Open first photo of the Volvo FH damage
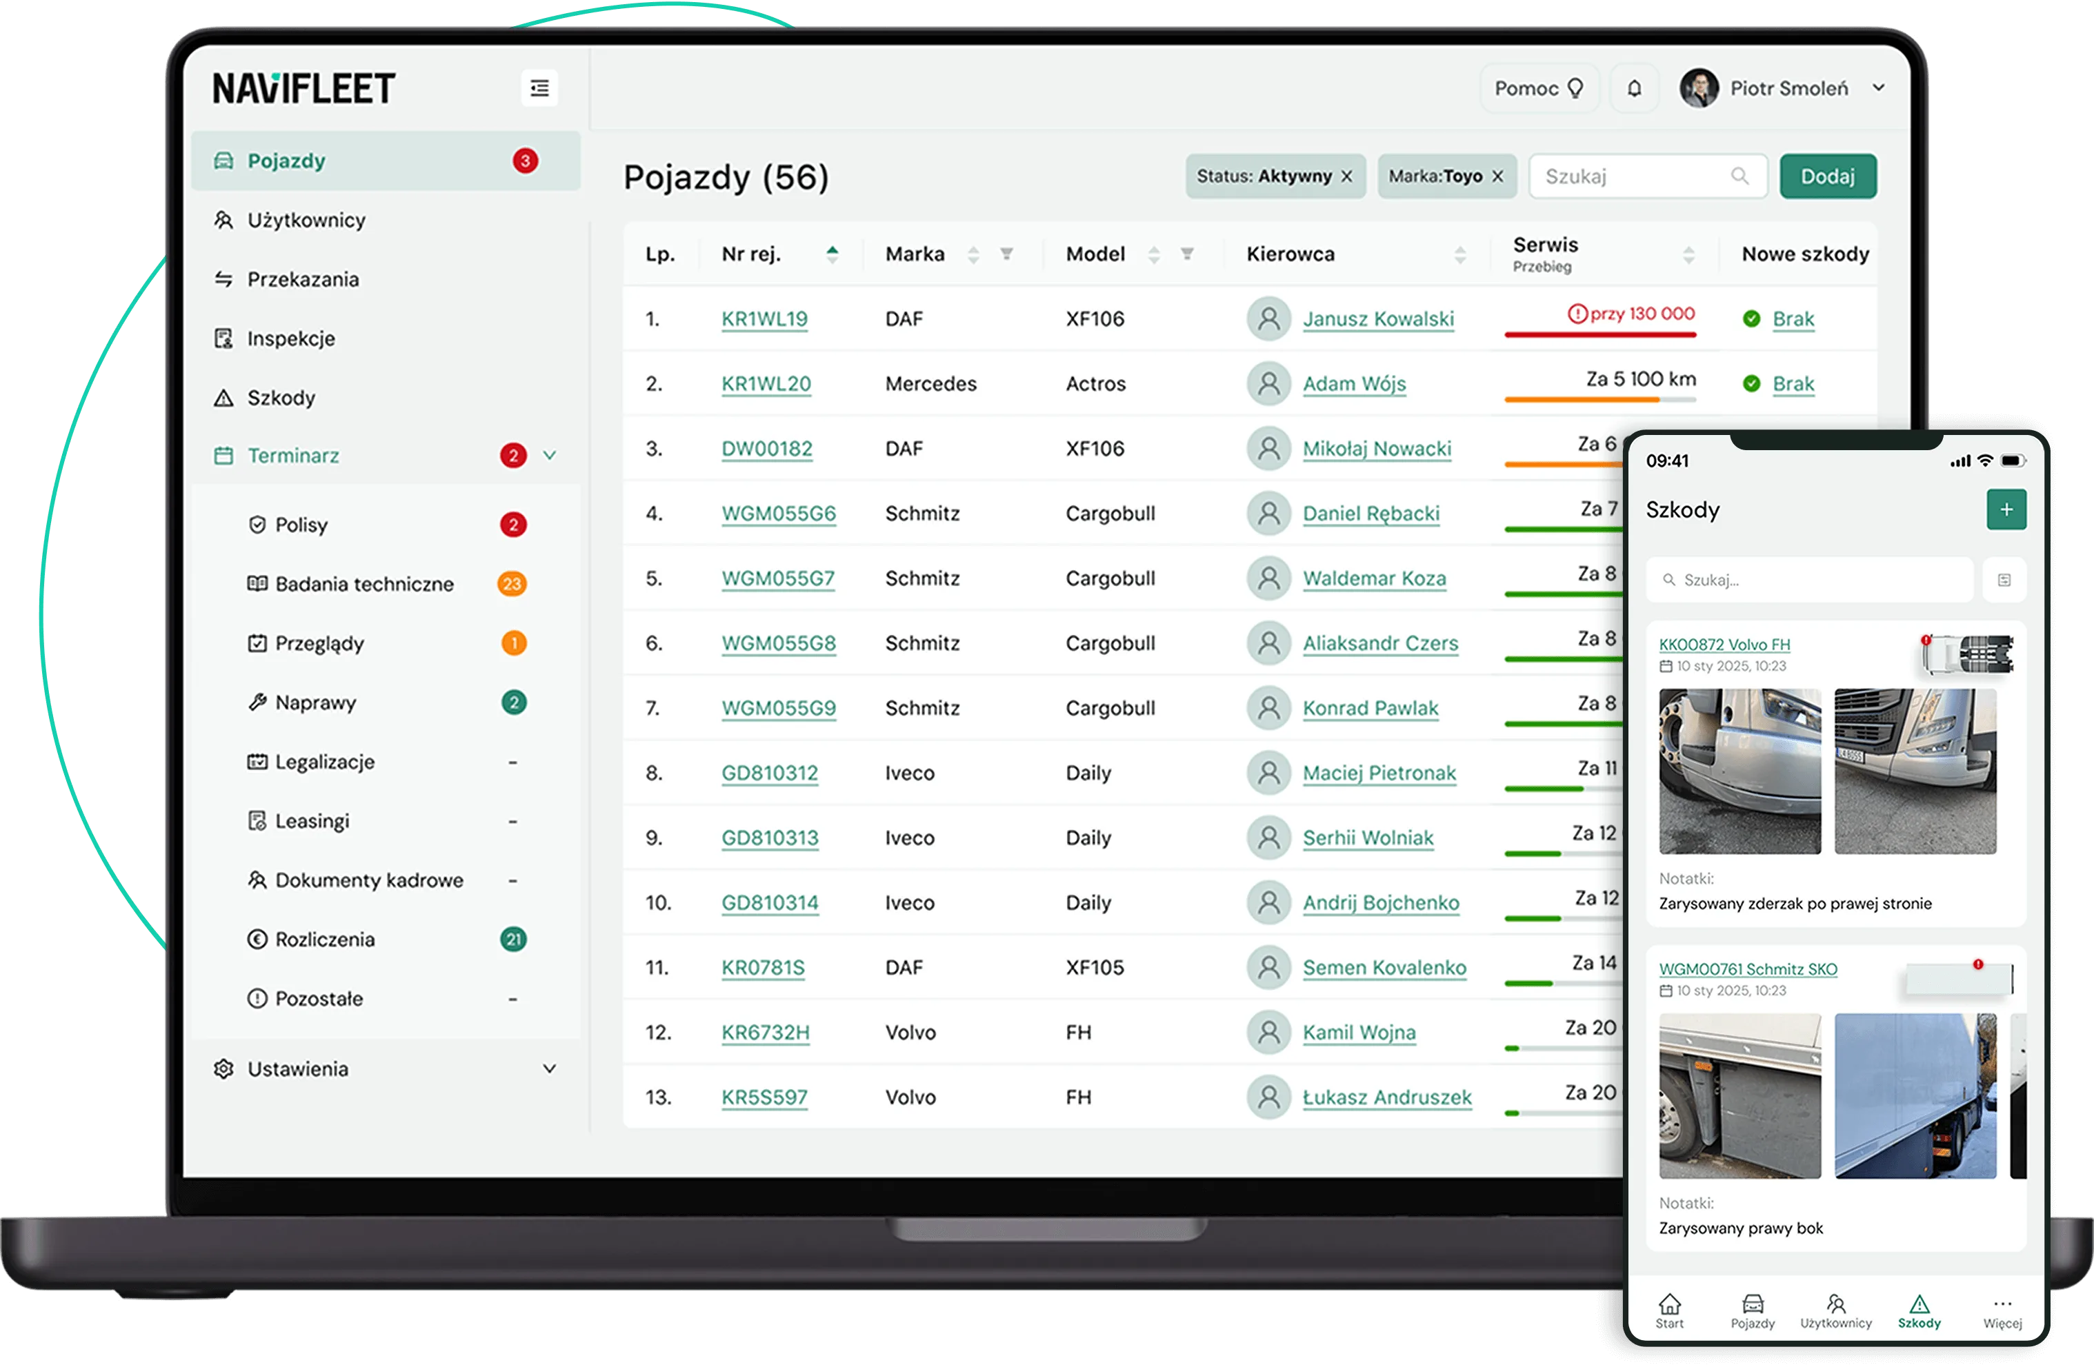The width and height of the screenshot is (2094, 1367). pyautogui.click(x=1739, y=771)
